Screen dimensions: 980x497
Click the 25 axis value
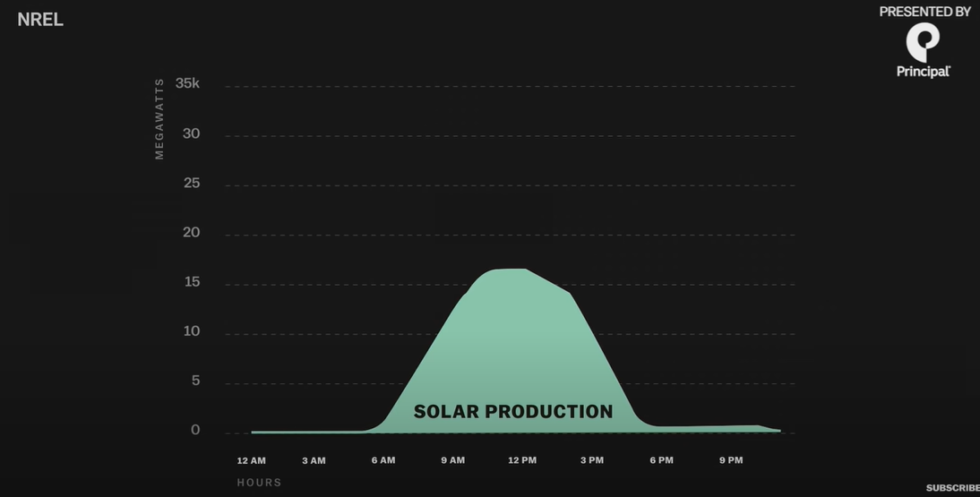click(x=191, y=183)
